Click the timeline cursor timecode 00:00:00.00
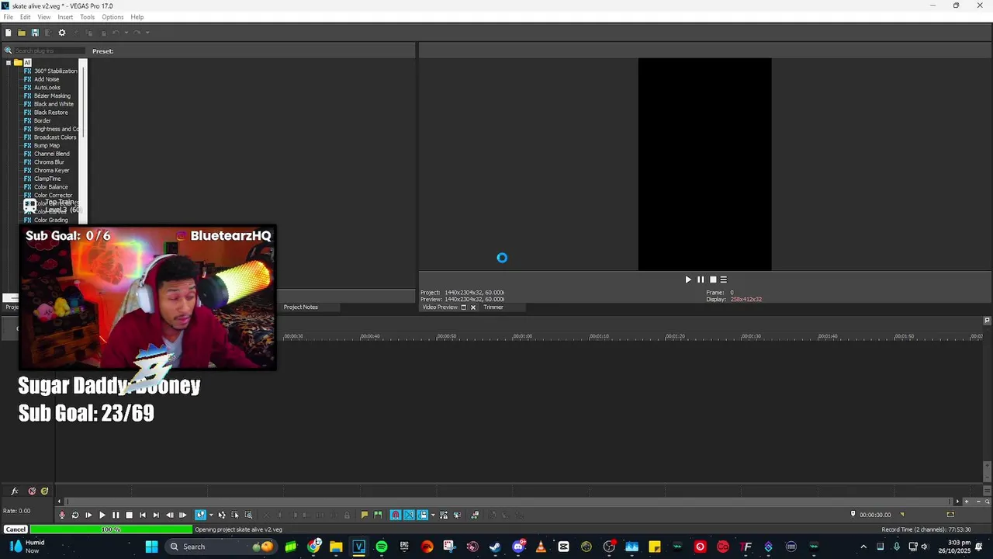Viewport: 993px width, 559px height. coord(875,515)
